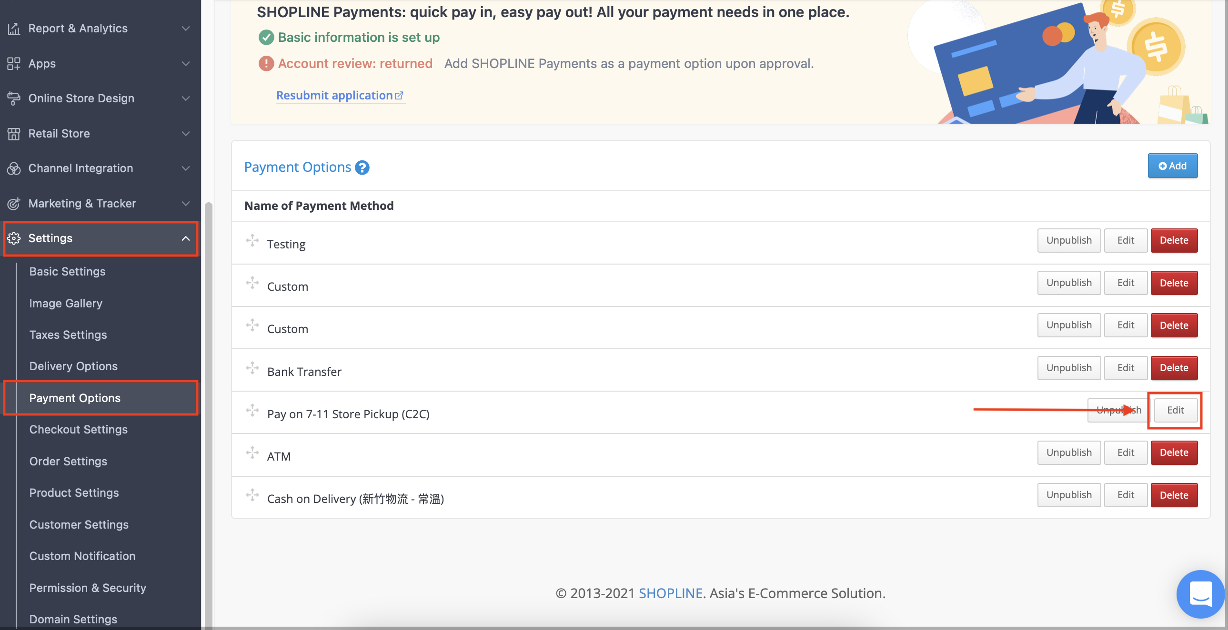1228x630 pixels.
Task: Click the Add payment option button
Action: tap(1172, 166)
